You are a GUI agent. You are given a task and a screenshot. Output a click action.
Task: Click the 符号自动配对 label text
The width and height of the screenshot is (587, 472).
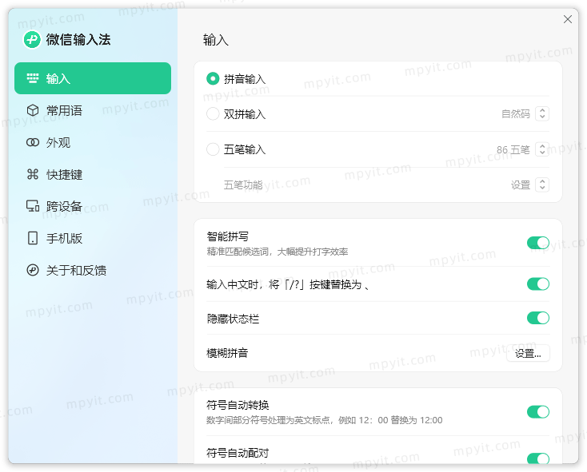point(238,453)
